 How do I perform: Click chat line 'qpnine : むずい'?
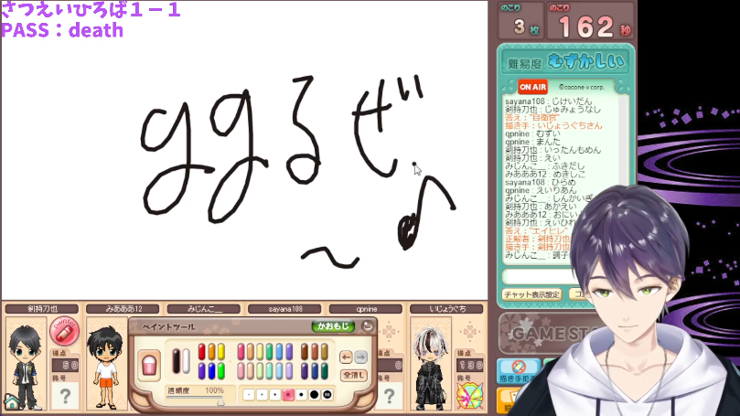point(533,133)
